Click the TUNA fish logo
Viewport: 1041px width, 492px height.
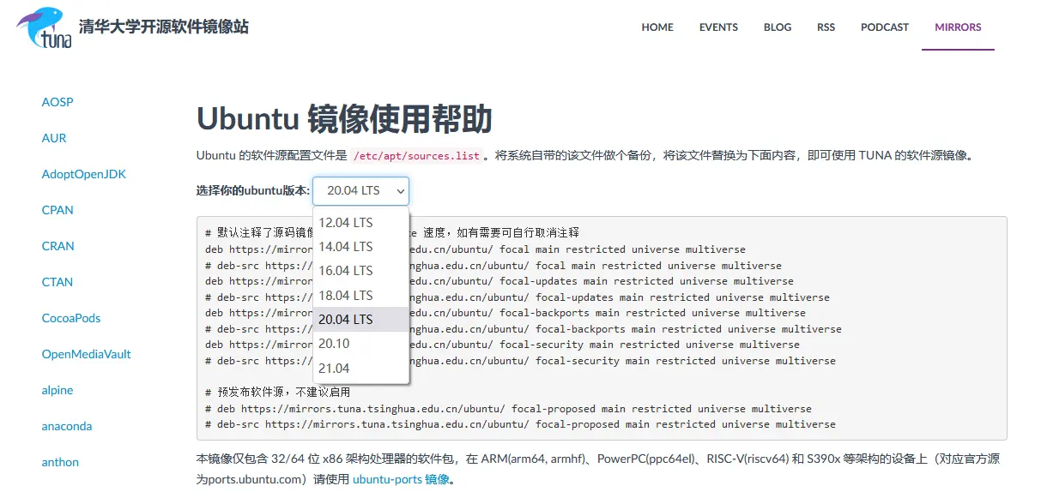click(44, 27)
